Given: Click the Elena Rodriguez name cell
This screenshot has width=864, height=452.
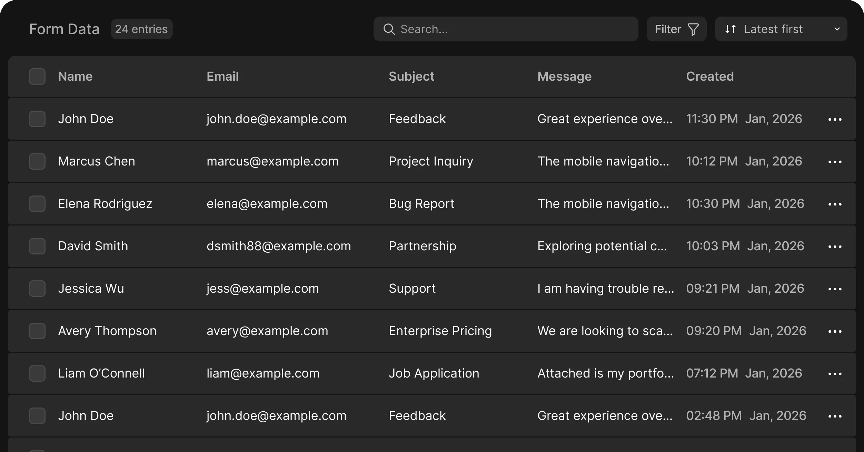Looking at the screenshot, I should (105, 204).
